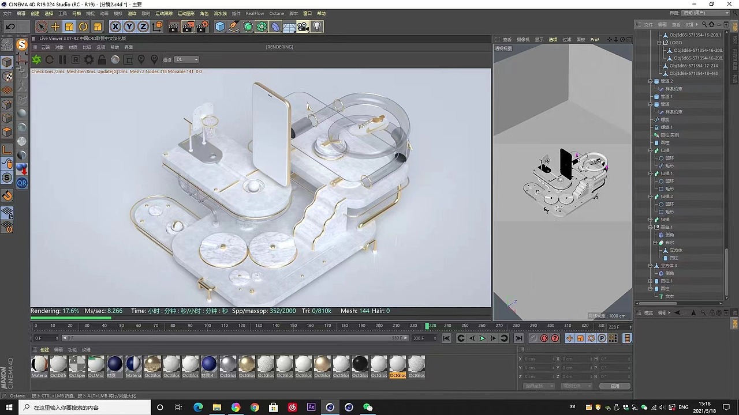Viewport: 739px width, 415px height.
Task: Click the timeline range slider bar
Action: point(236,338)
